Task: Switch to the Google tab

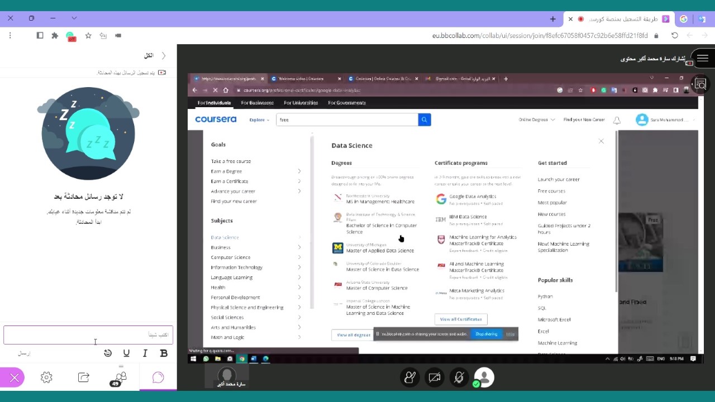Action: 683,18
